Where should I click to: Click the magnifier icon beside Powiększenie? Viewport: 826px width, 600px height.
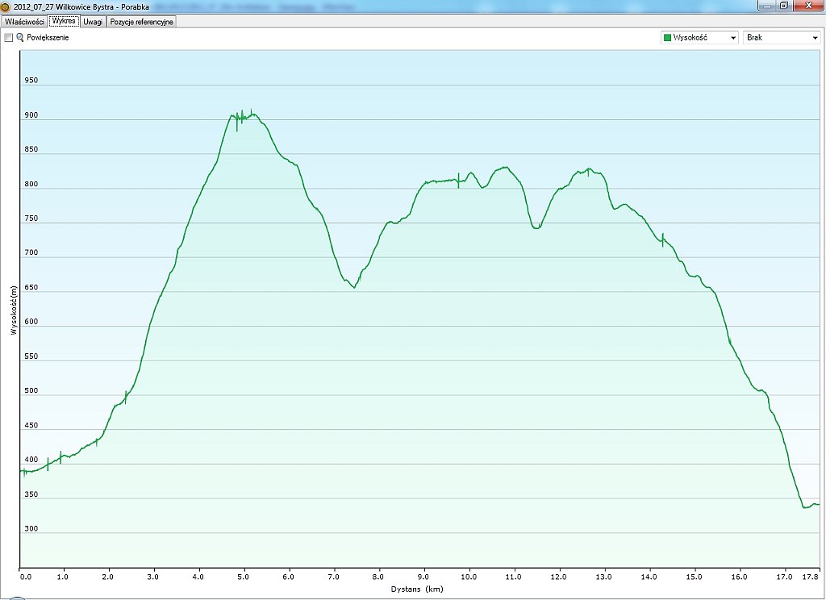(x=20, y=38)
